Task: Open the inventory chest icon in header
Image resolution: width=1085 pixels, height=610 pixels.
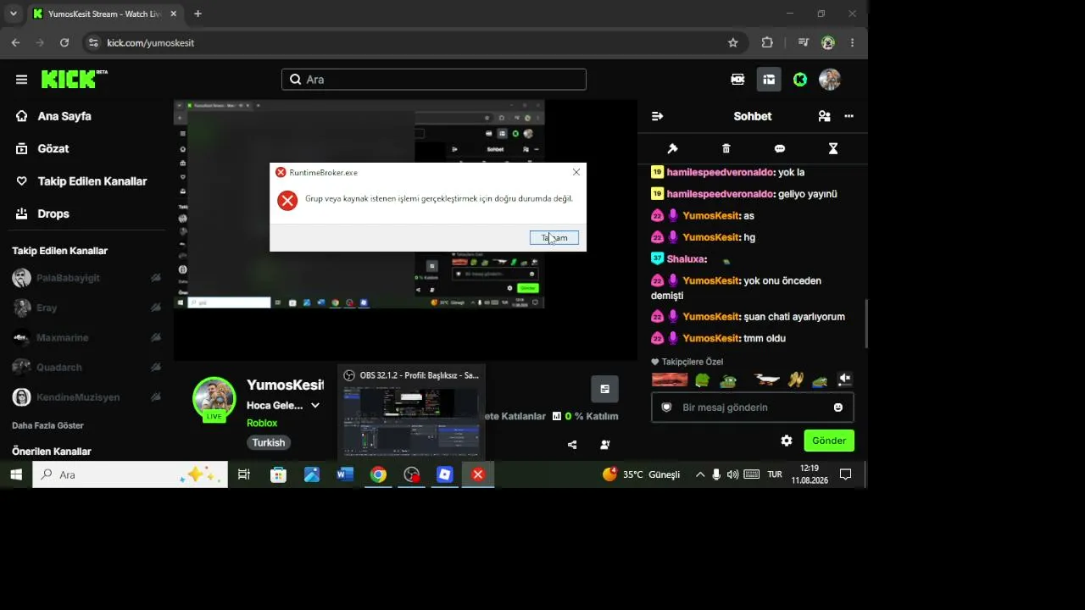Action: point(769,80)
